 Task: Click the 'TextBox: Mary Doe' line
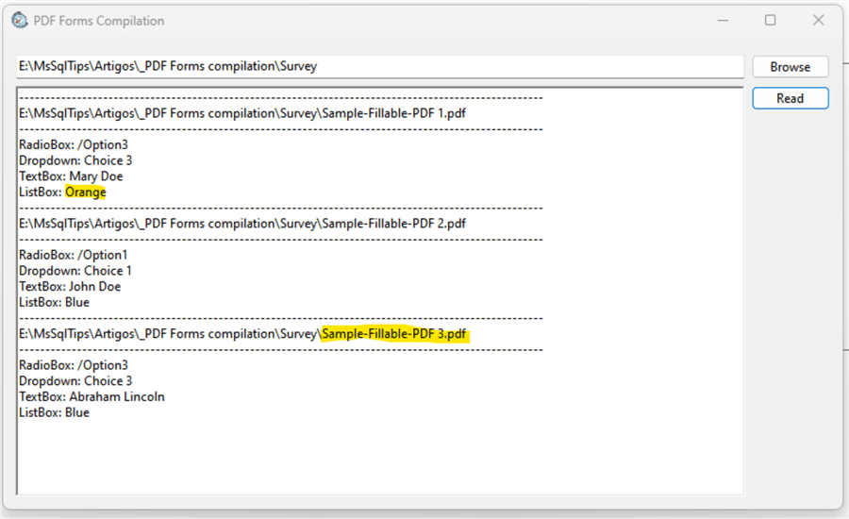click(71, 176)
